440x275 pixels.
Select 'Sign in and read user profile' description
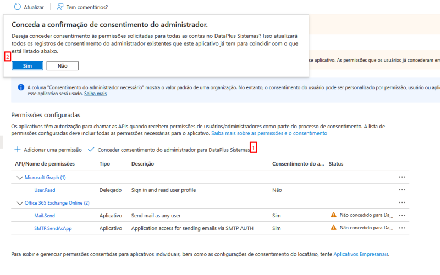[163, 190]
